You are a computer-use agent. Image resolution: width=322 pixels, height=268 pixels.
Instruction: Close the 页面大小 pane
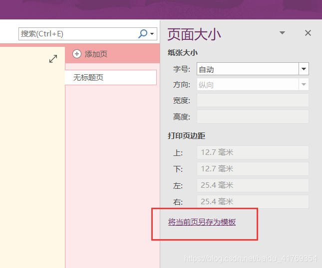[308, 33]
